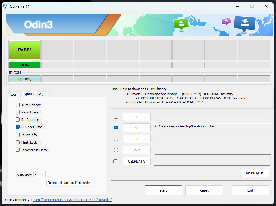276x206 pixels.
Task: Exit Odin via Exit button
Action: click(250, 190)
